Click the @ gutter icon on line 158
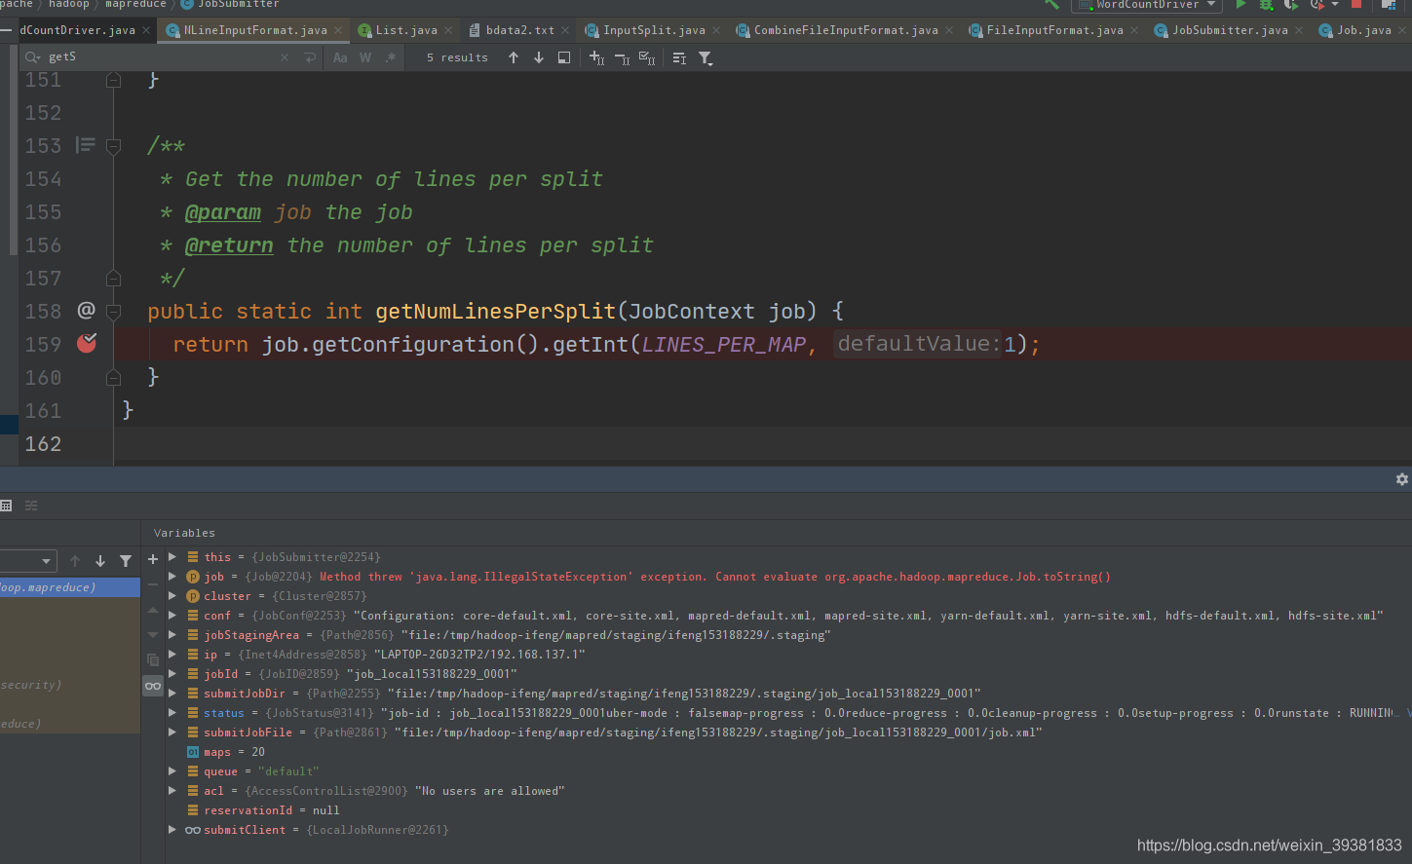Screen dimensions: 1412x864 (86, 310)
